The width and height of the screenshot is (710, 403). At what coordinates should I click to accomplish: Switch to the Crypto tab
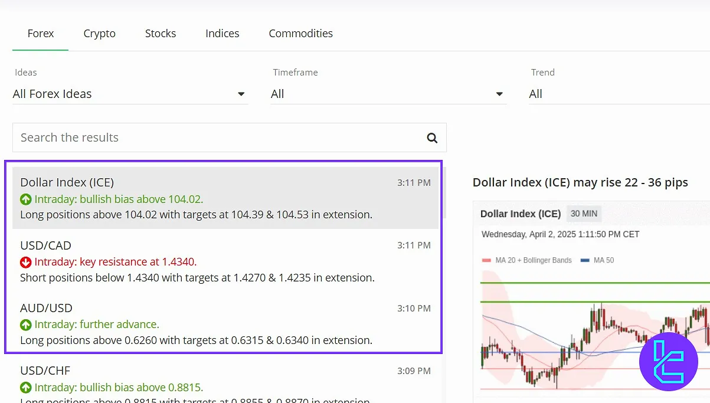point(100,34)
